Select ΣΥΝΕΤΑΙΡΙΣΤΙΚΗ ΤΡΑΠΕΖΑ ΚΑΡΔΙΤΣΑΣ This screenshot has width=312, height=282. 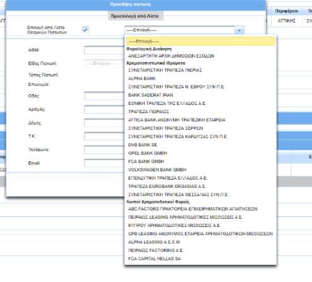point(177,137)
